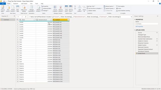Sort descending using the Z-A icon
Image resolution: width=161 pixels, height=90 pixels.
tap(75, 8)
